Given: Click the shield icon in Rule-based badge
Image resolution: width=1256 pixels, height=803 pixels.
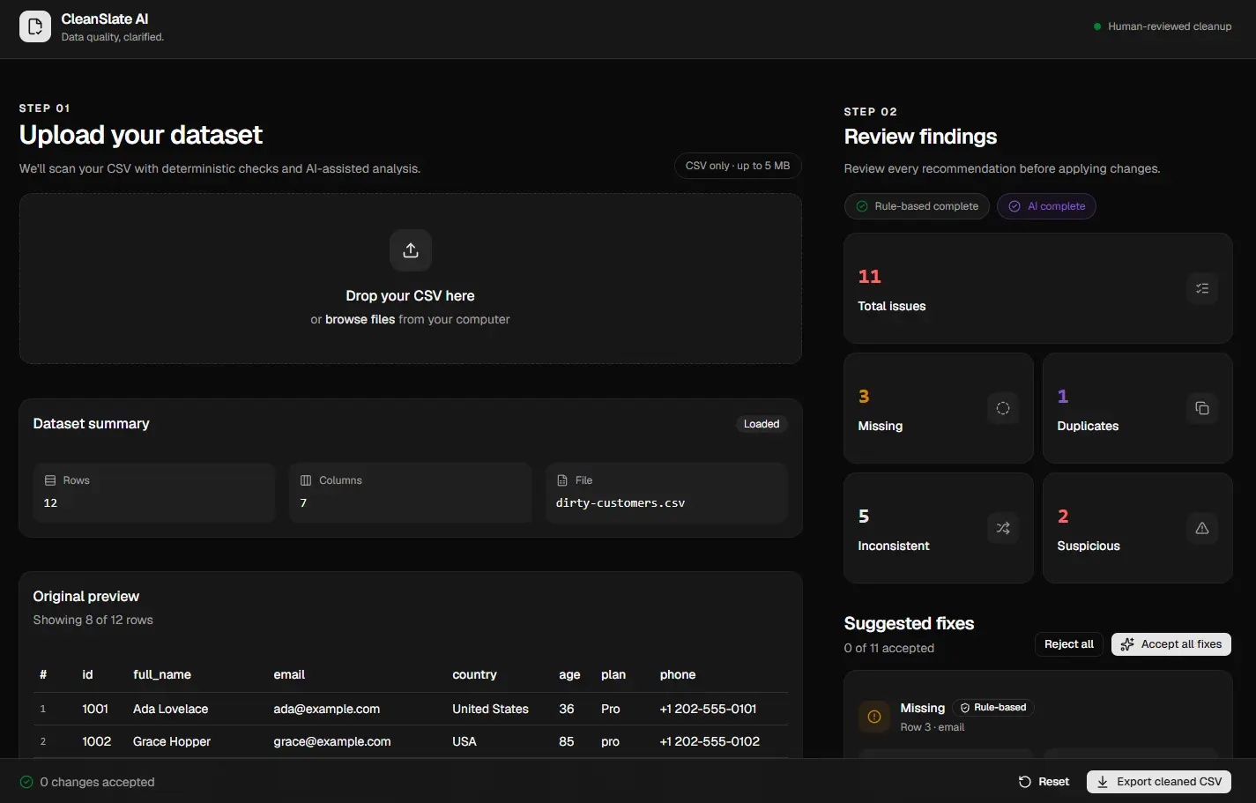Looking at the screenshot, I should 965,708.
